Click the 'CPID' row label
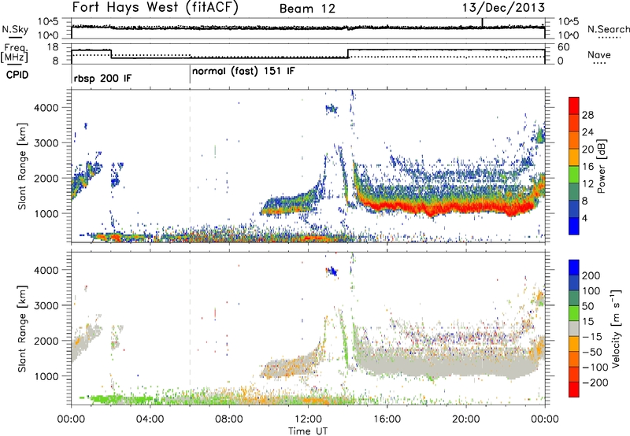The height and width of the screenshot is (436, 630). [17, 75]
